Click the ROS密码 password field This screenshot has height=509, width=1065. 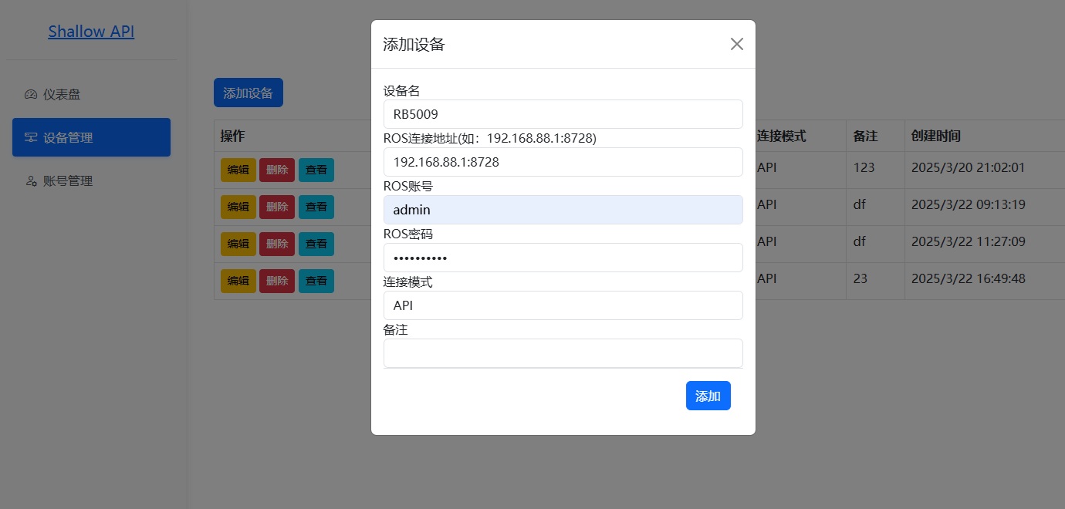pyautogui.click(x=563, y=258)
